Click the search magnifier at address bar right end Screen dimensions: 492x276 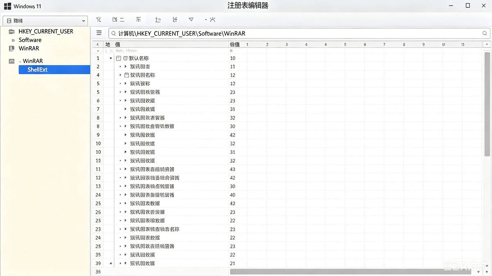tap(485, 34)
